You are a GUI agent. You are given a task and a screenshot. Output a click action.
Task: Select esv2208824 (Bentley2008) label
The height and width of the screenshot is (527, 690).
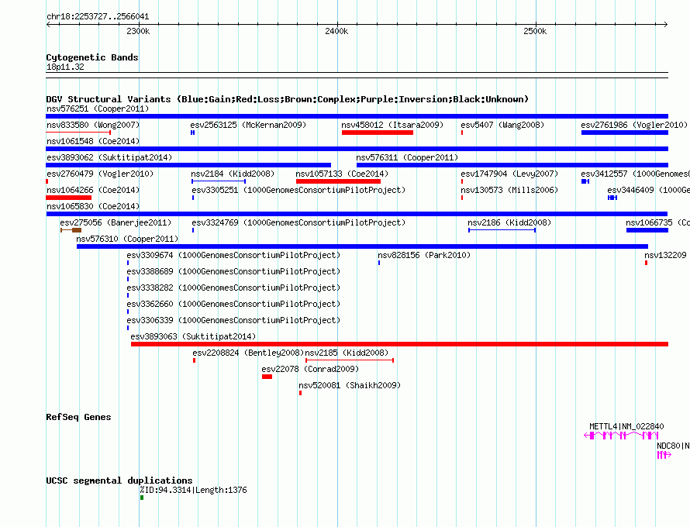[x=248, y=353]
